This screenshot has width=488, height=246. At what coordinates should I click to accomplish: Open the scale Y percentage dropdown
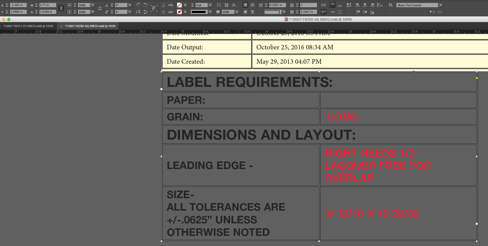(x=92, y=12)
